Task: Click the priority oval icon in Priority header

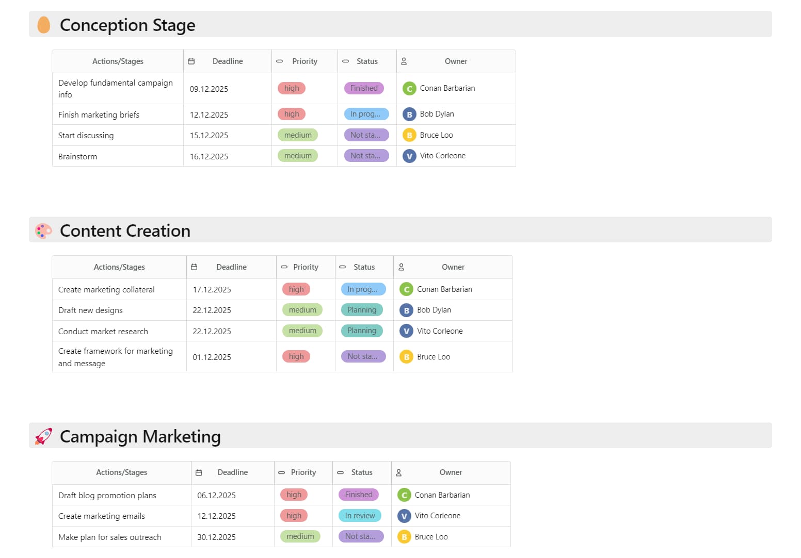Action: 279,61
